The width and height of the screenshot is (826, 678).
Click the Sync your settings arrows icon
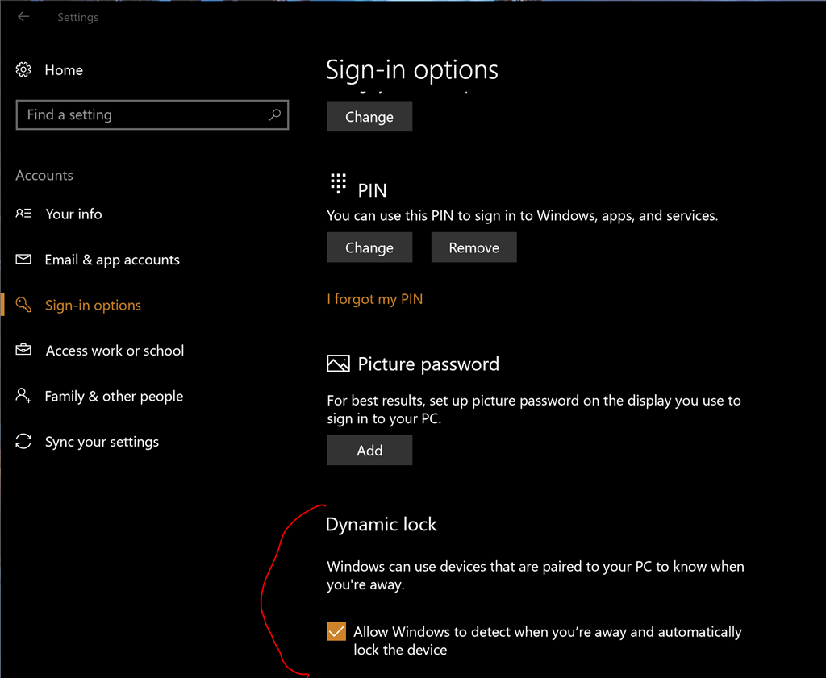(x=23, y=441)
